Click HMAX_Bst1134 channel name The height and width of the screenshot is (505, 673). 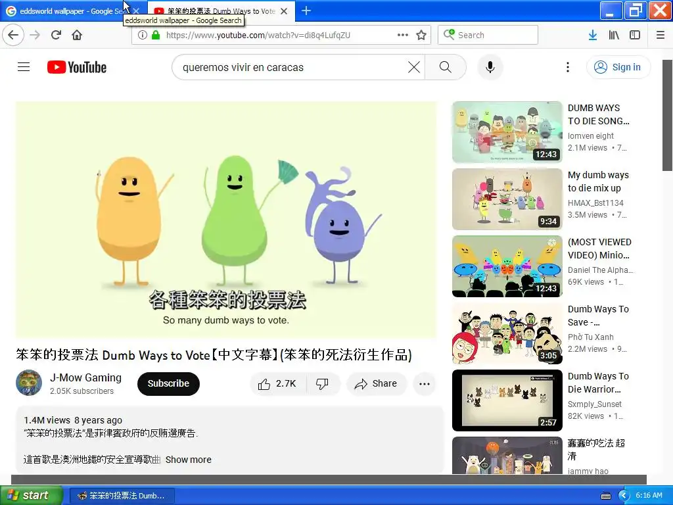pos(595,203)
